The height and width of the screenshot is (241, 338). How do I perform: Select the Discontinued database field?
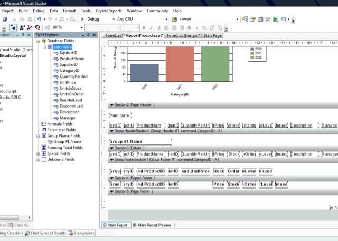[71, 106]
